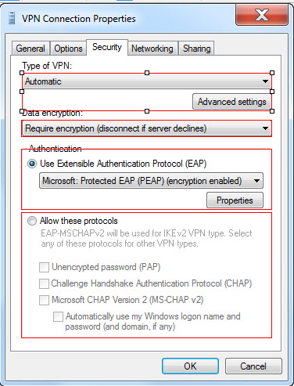Select the Security tab
Image resolution: width=294 pixels, height=386 pixels.
[107, 47]
